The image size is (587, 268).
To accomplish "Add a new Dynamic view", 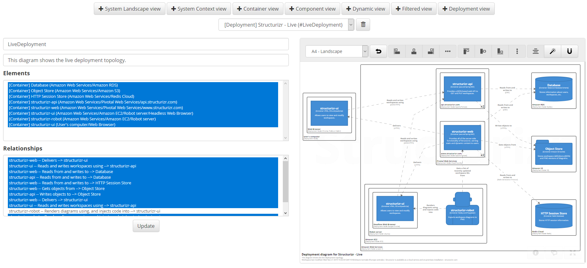I will pyautogui.click(x=366, y=9).
